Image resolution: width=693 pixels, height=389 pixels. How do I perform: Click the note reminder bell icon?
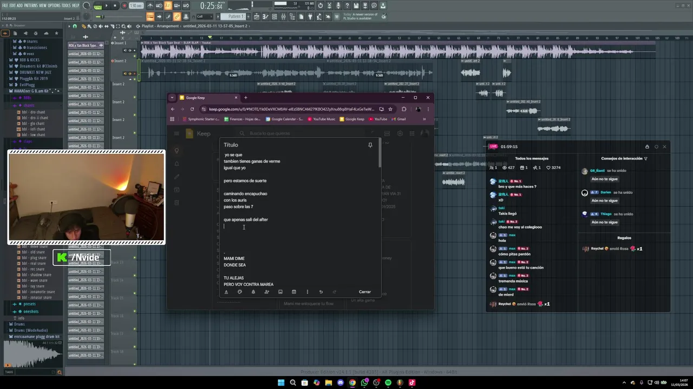253,292
